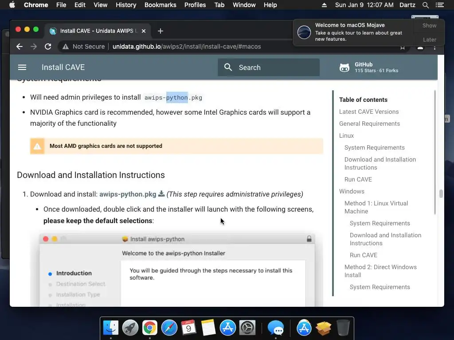Open the hamburger navigation menu
Viewport: 454px width, 340px height.
coord(22,67)
